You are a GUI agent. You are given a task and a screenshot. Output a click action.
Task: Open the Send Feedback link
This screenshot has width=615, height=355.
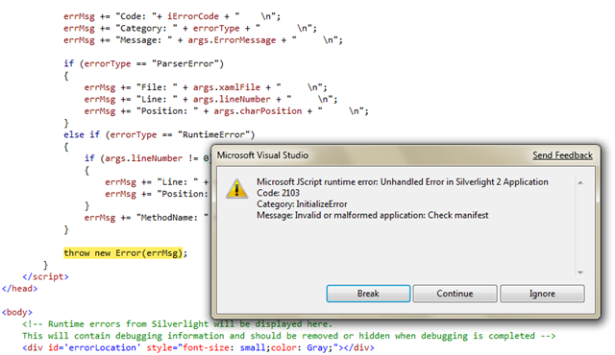click(562, 155)
